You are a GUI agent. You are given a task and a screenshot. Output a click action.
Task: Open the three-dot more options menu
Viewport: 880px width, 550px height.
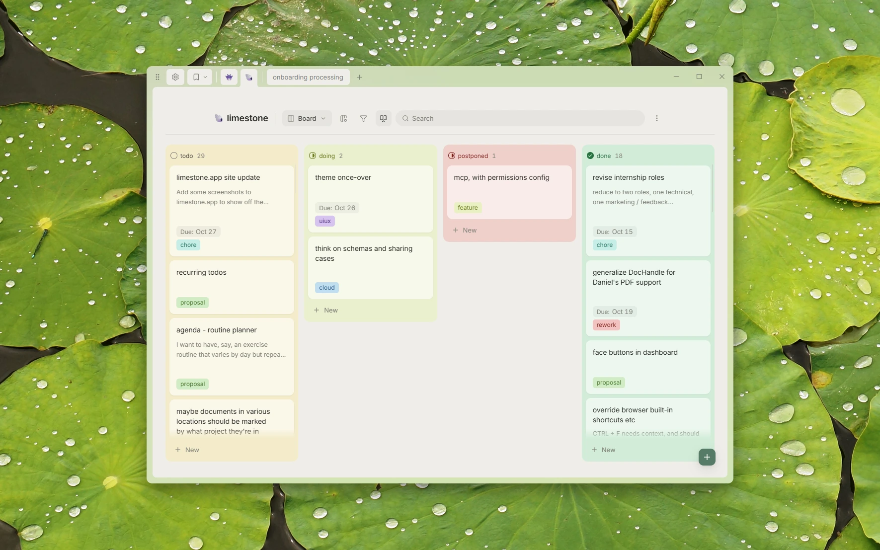[x=657, y=118]
